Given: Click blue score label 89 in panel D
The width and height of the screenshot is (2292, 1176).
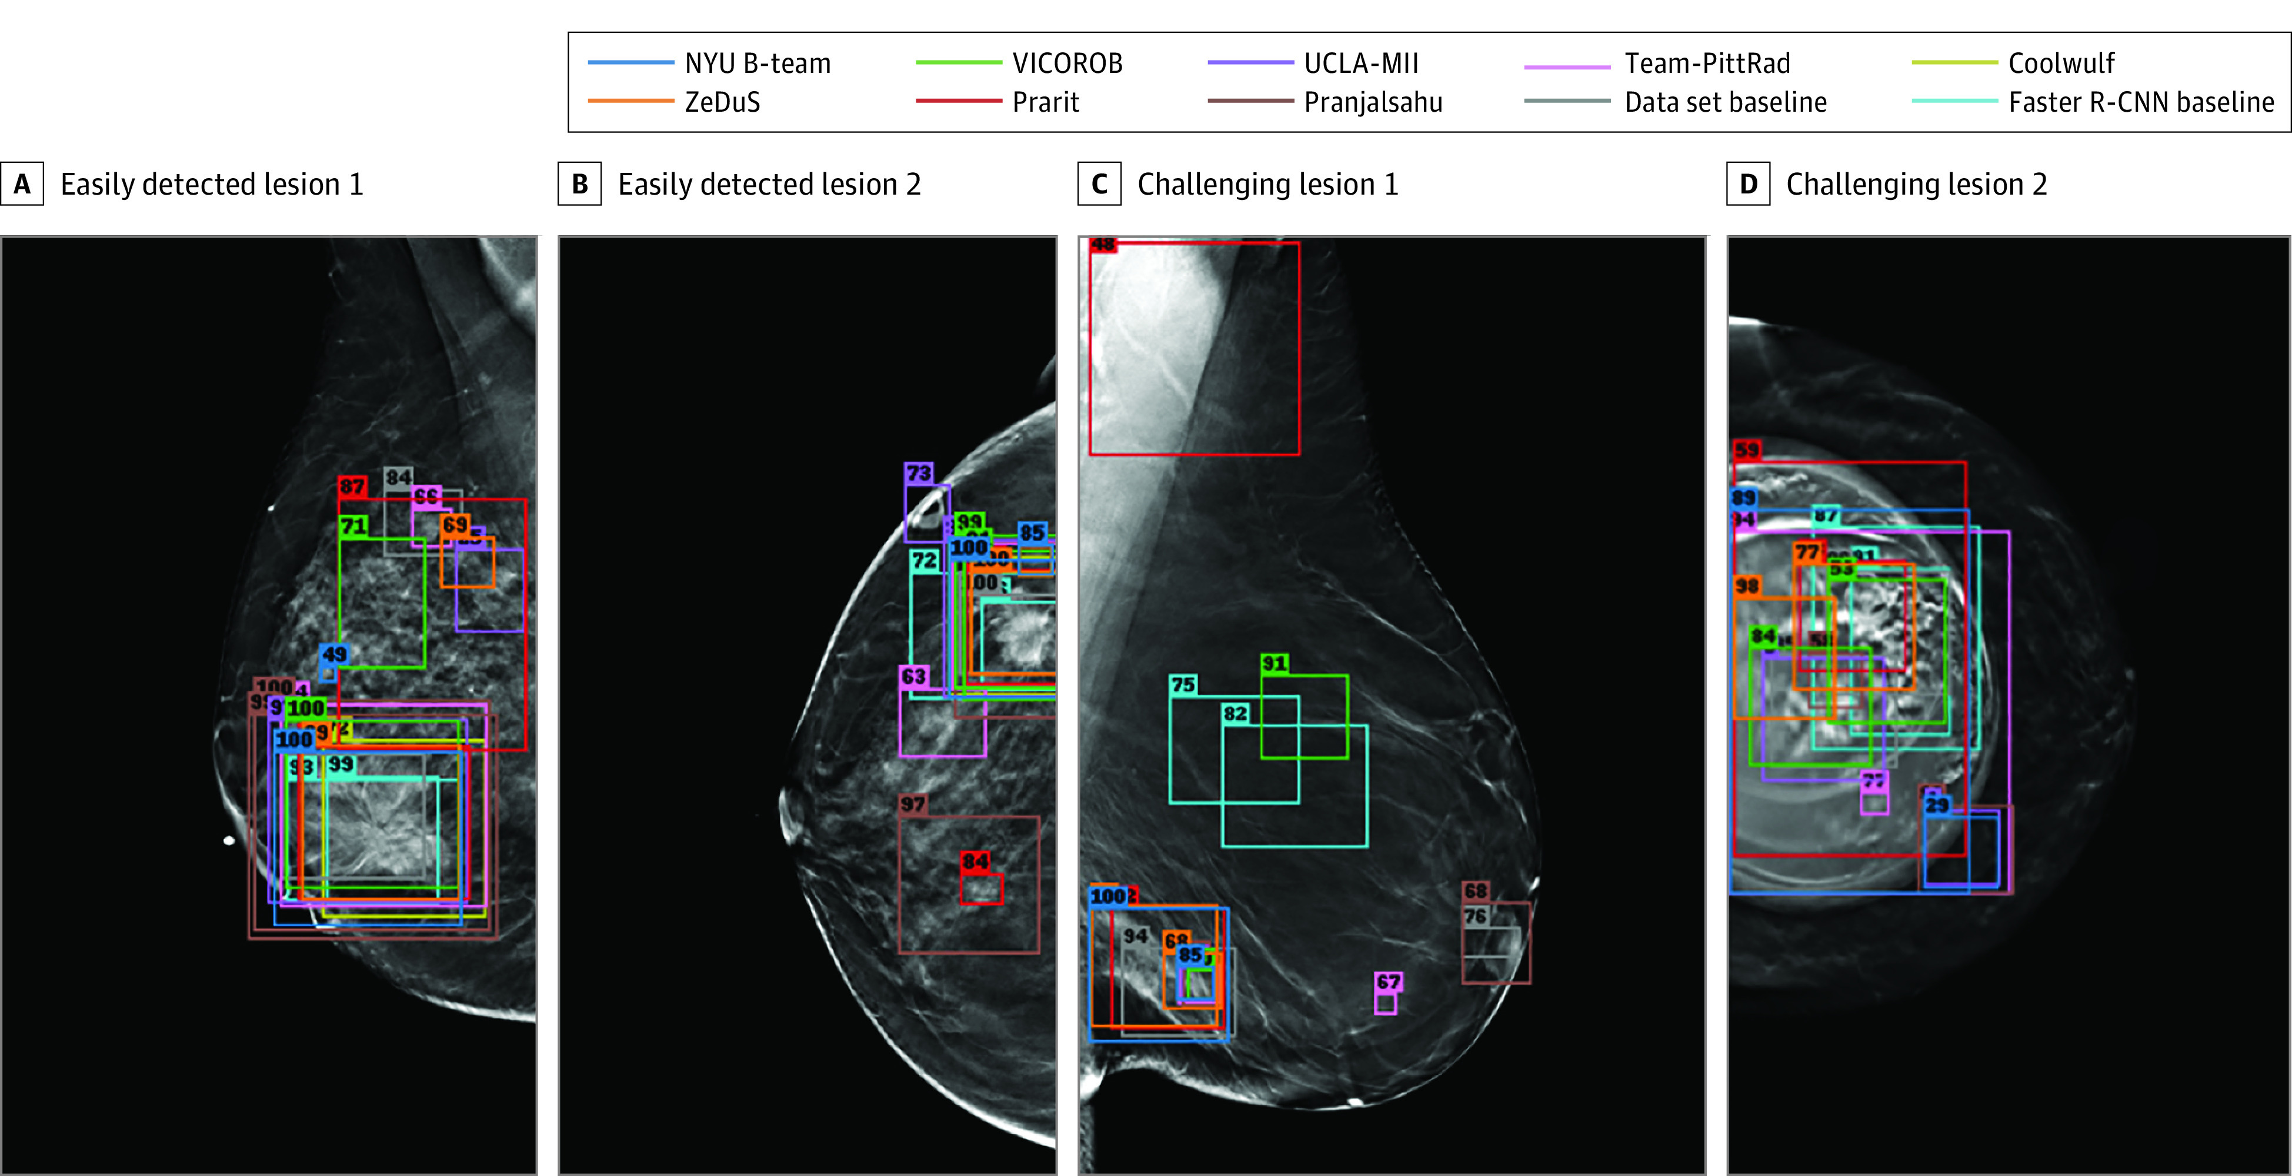Looking at the screenshot, I should click(x=1744, y=498).
